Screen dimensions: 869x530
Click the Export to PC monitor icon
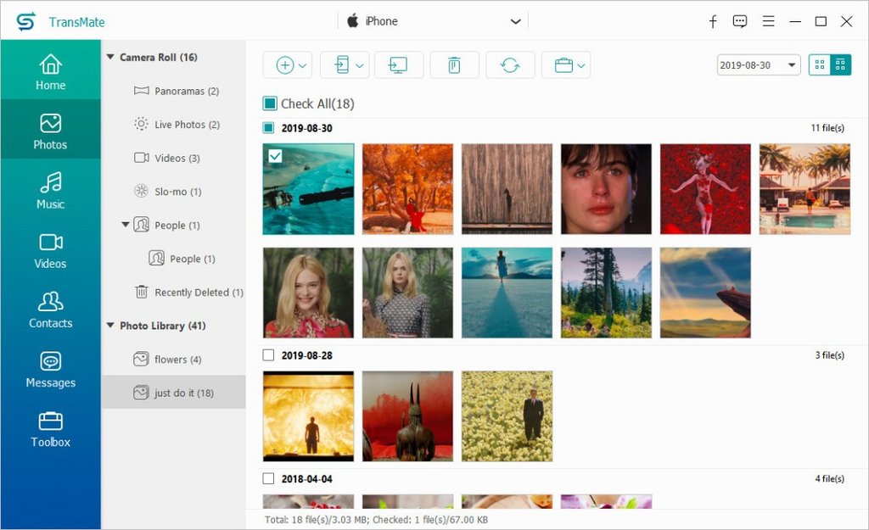[399, 65]
